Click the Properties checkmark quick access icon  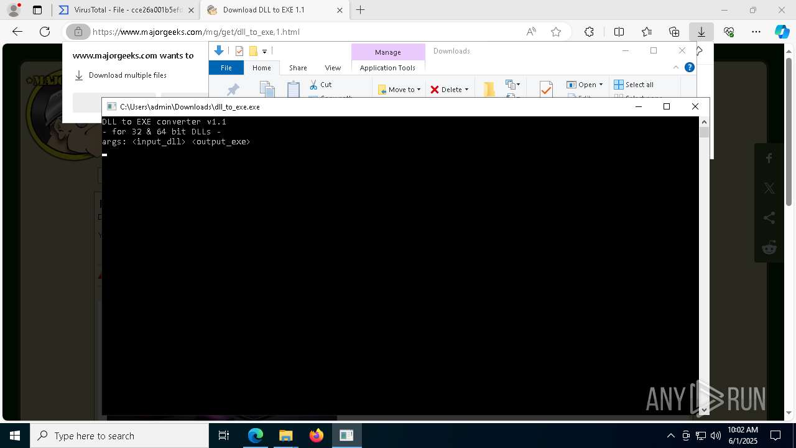(239, 52)
